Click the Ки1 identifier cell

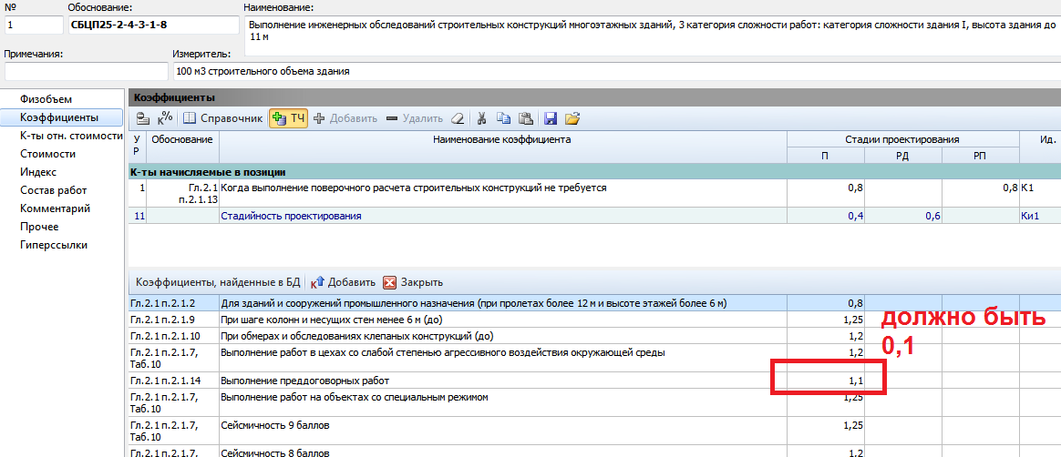pyautogui.click(x=1041, y=217)
